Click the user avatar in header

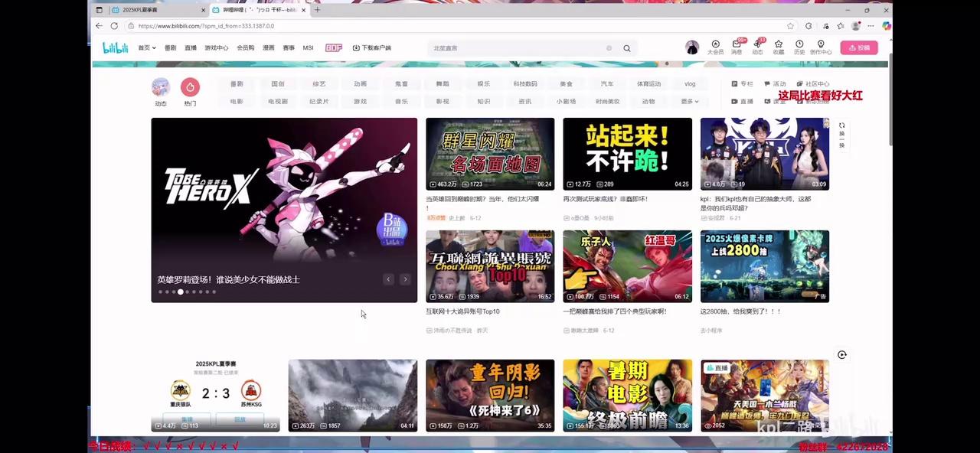coord(692,47)
